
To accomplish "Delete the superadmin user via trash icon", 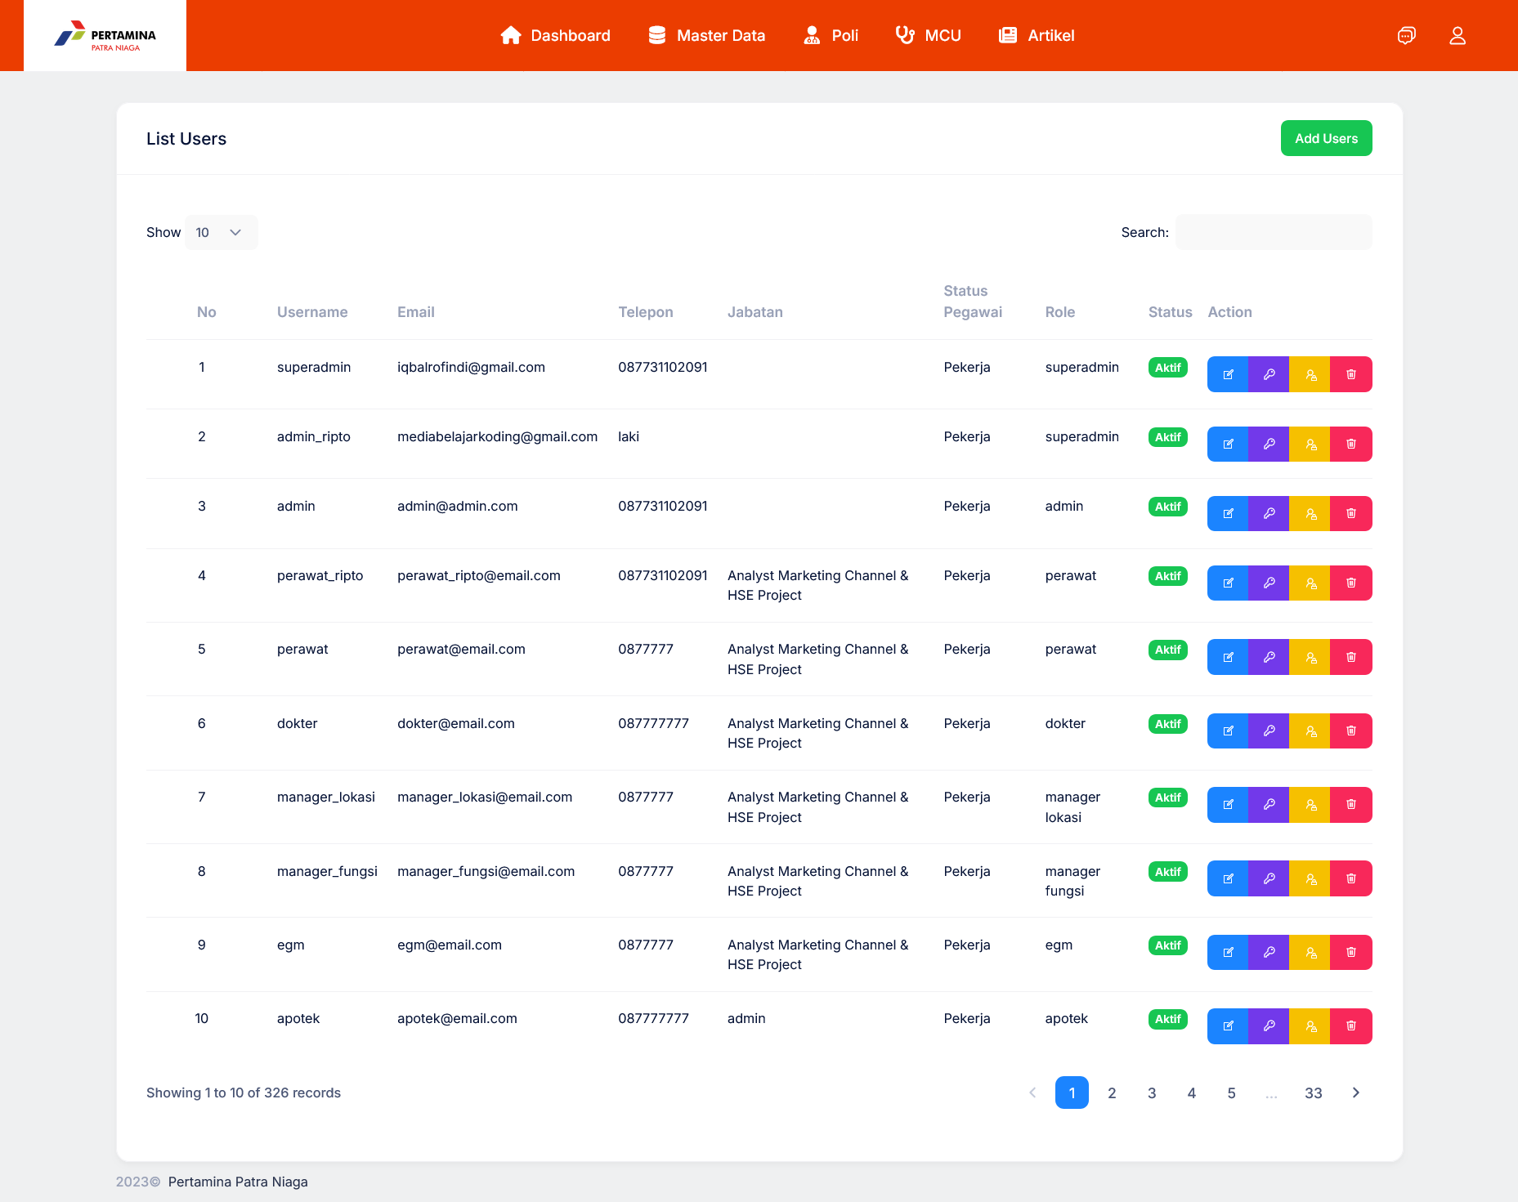I will click(x=1351, y=374).
